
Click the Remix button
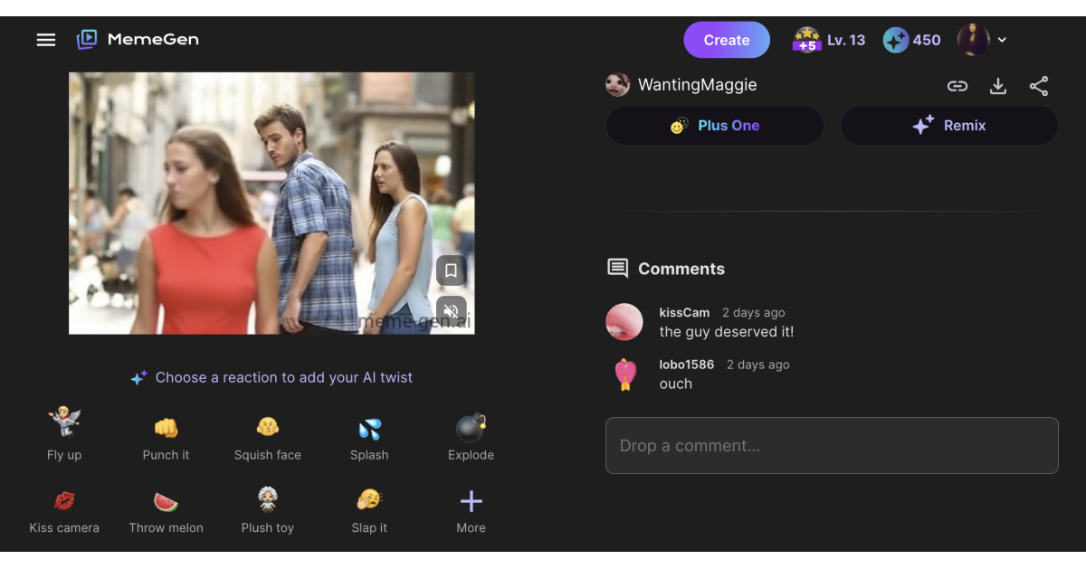[949, 126]
